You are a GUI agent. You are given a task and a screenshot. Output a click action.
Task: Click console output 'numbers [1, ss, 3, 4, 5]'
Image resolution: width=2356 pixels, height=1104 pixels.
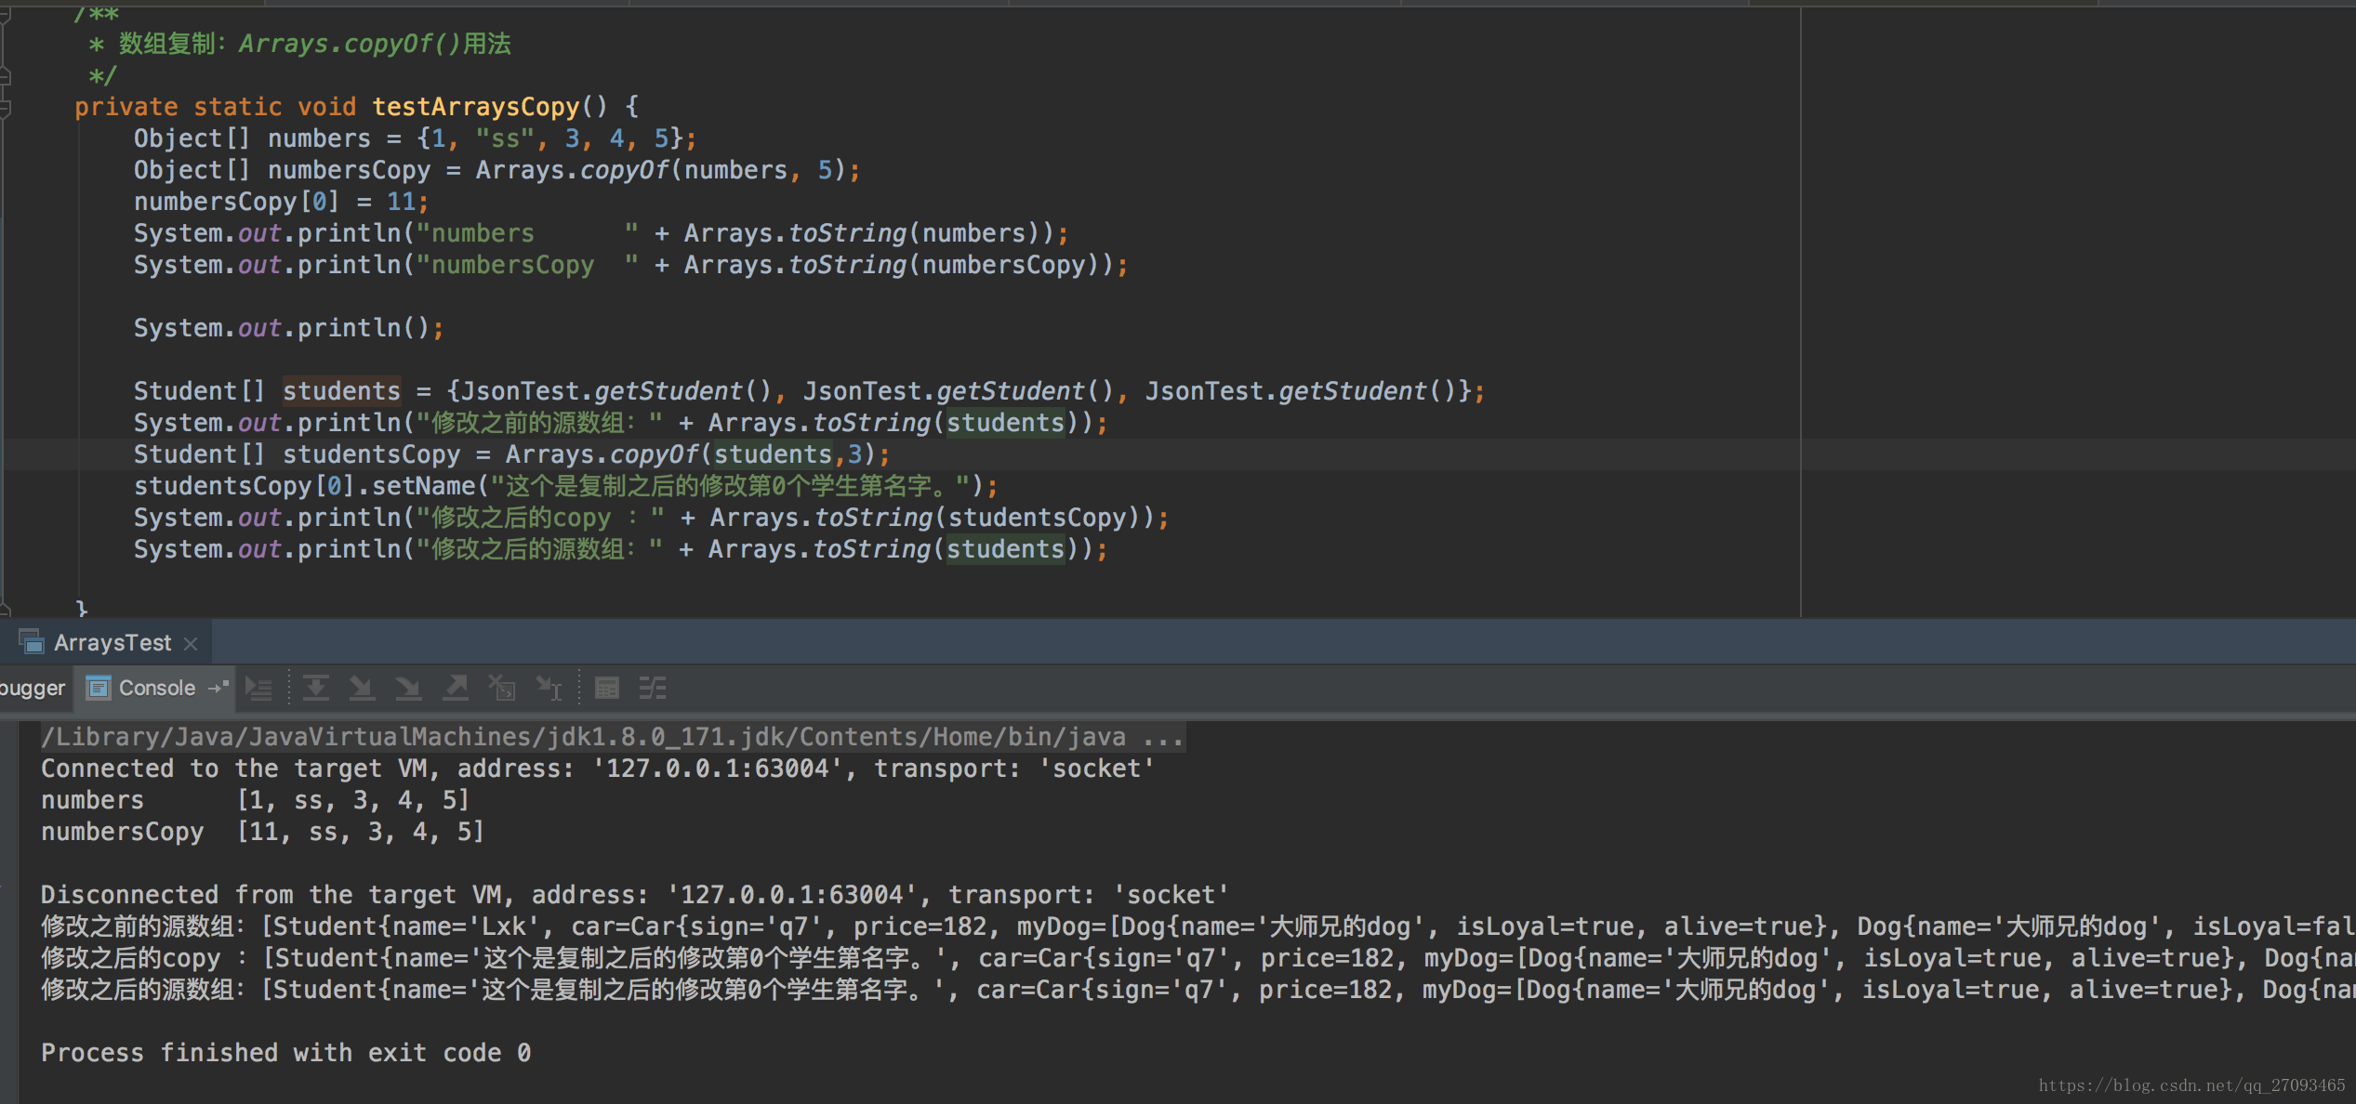coord(256,800)
